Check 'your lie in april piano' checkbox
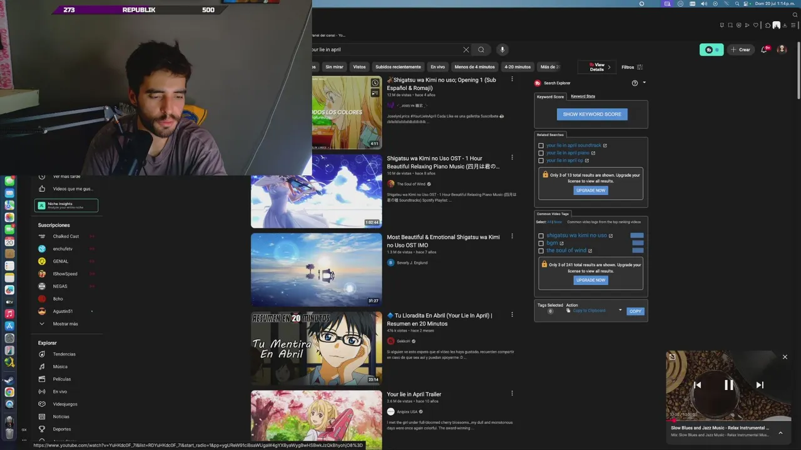Viewport: 801px width, 450px height. [541, 153]
